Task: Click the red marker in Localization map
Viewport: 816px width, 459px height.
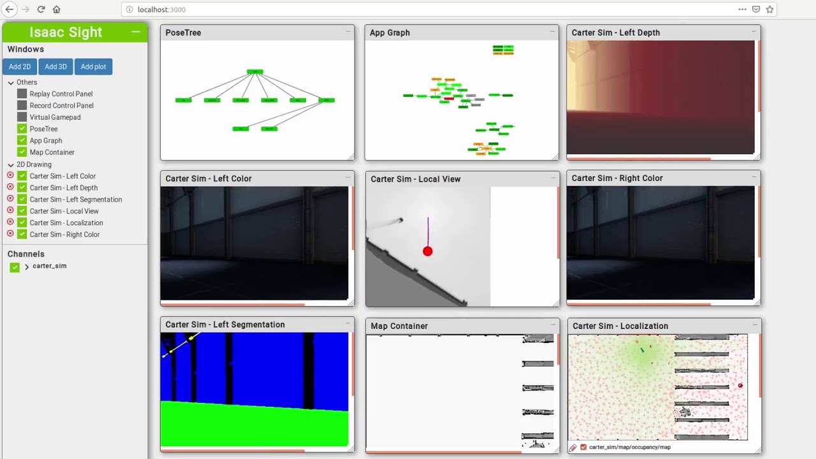Action: click(x=740, y=386)
